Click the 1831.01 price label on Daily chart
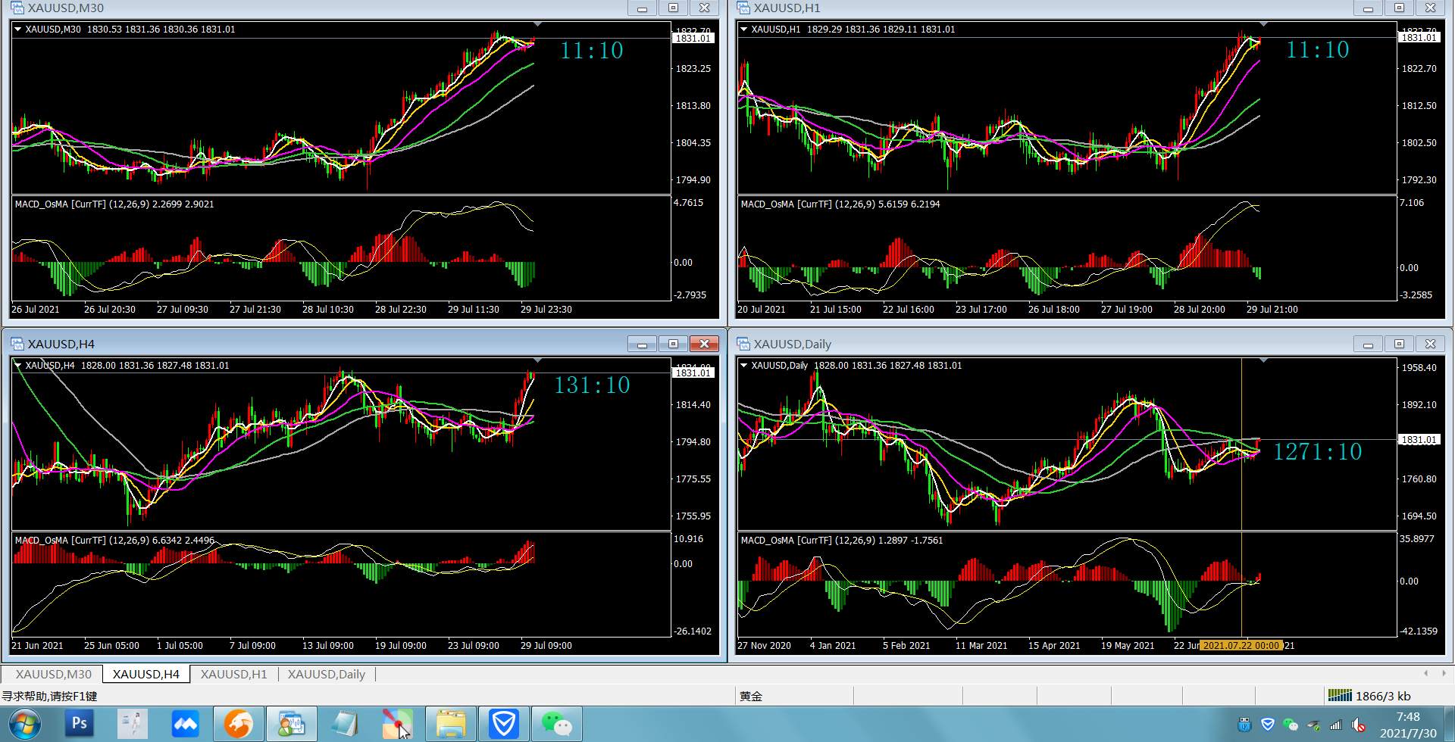The image size is (1455, 742). [1419, 439]
